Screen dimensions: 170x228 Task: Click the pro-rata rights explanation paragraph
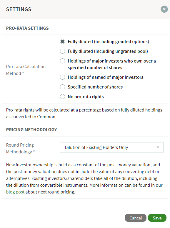(84, 114)
